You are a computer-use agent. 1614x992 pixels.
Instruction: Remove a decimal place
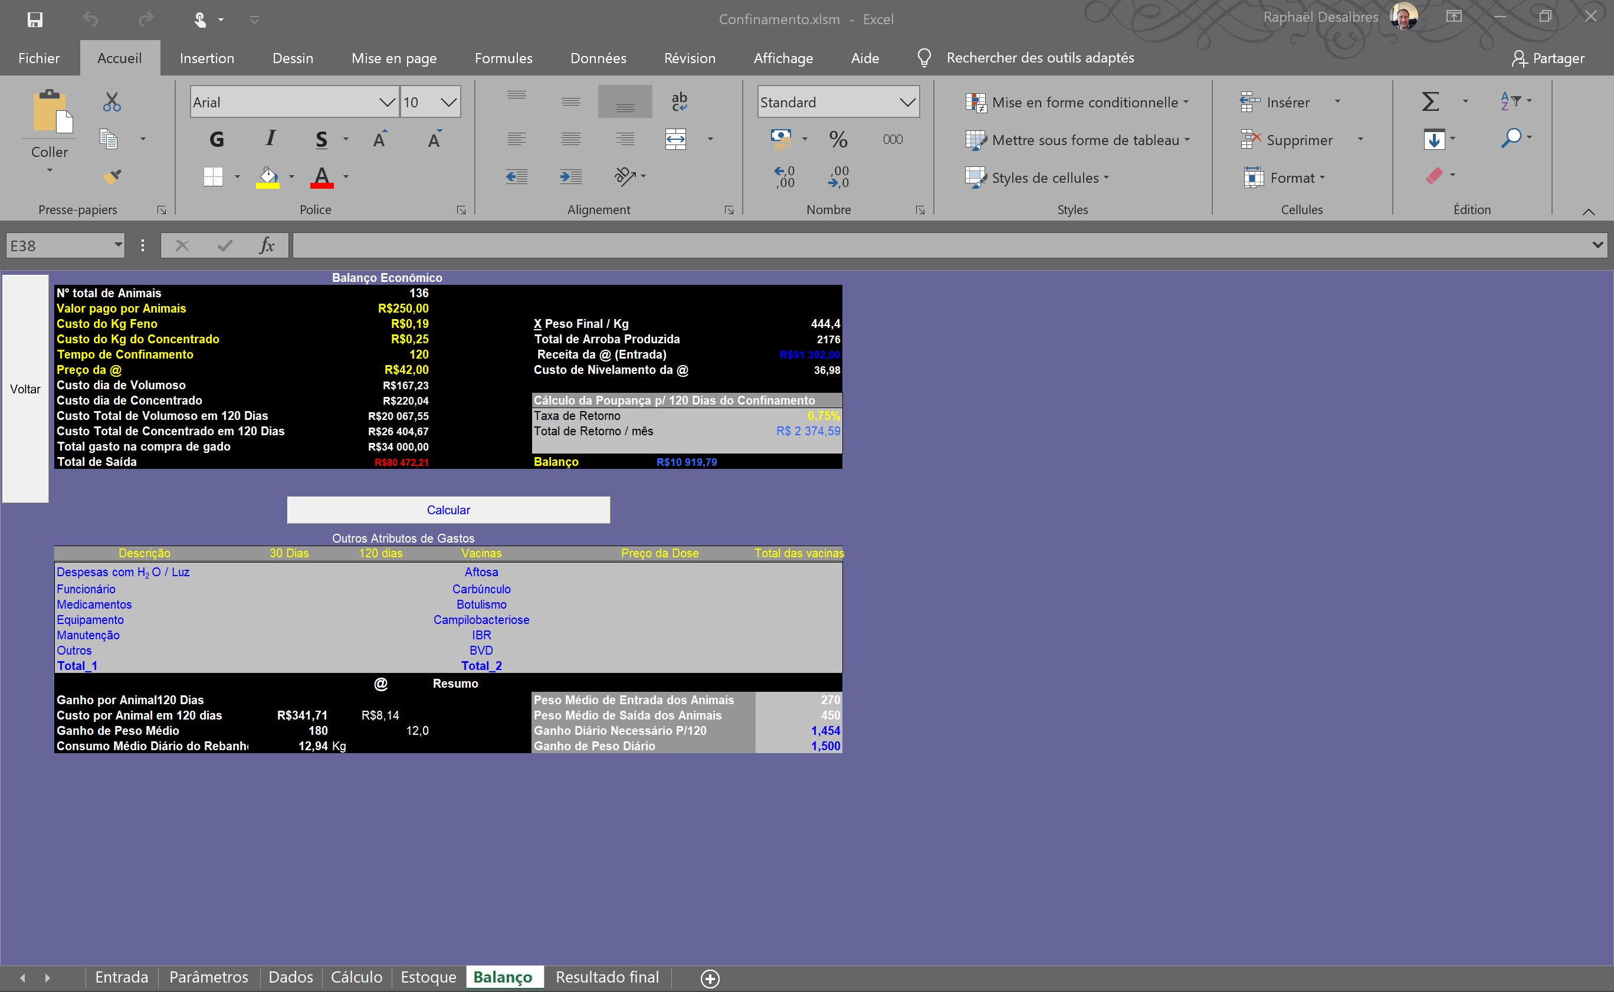(838, 176)
